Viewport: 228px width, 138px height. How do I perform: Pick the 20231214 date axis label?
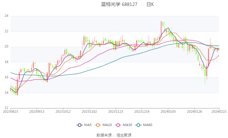(x=142, y=112)
